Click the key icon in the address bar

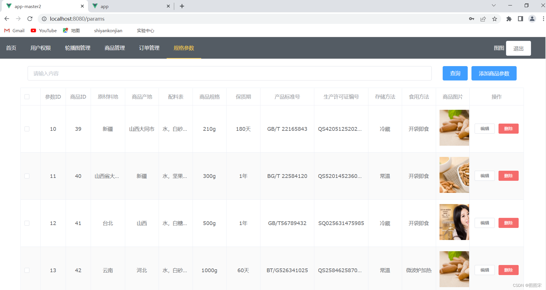[471, 19]
